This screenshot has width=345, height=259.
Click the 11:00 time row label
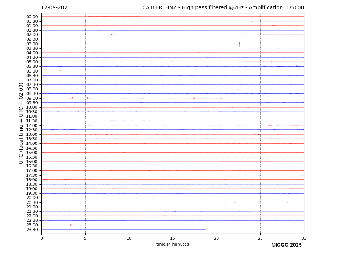(x=32, y=116)
